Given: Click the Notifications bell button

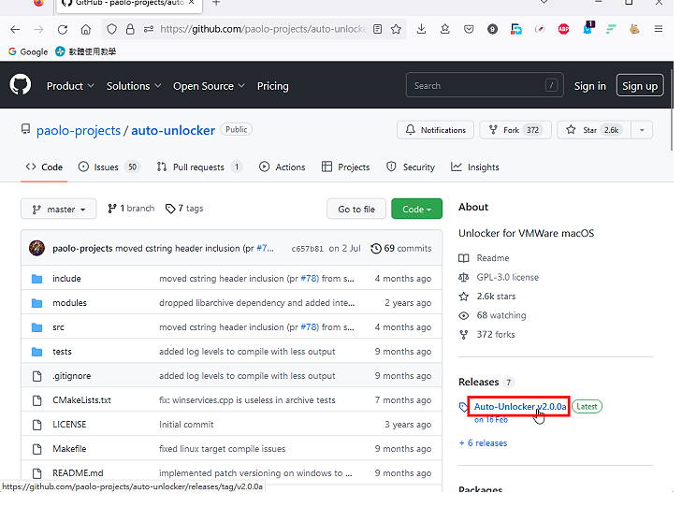Looking at the screenshot, I should pos(435,130).
